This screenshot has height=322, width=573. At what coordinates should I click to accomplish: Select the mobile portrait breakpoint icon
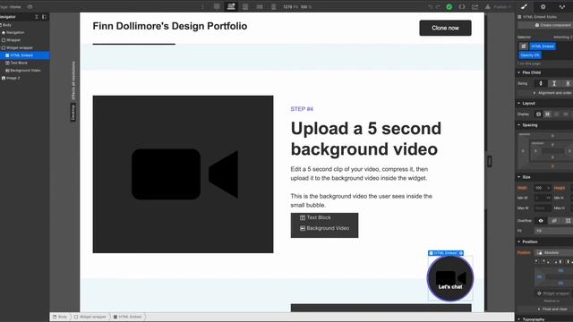tap(273, 6)
